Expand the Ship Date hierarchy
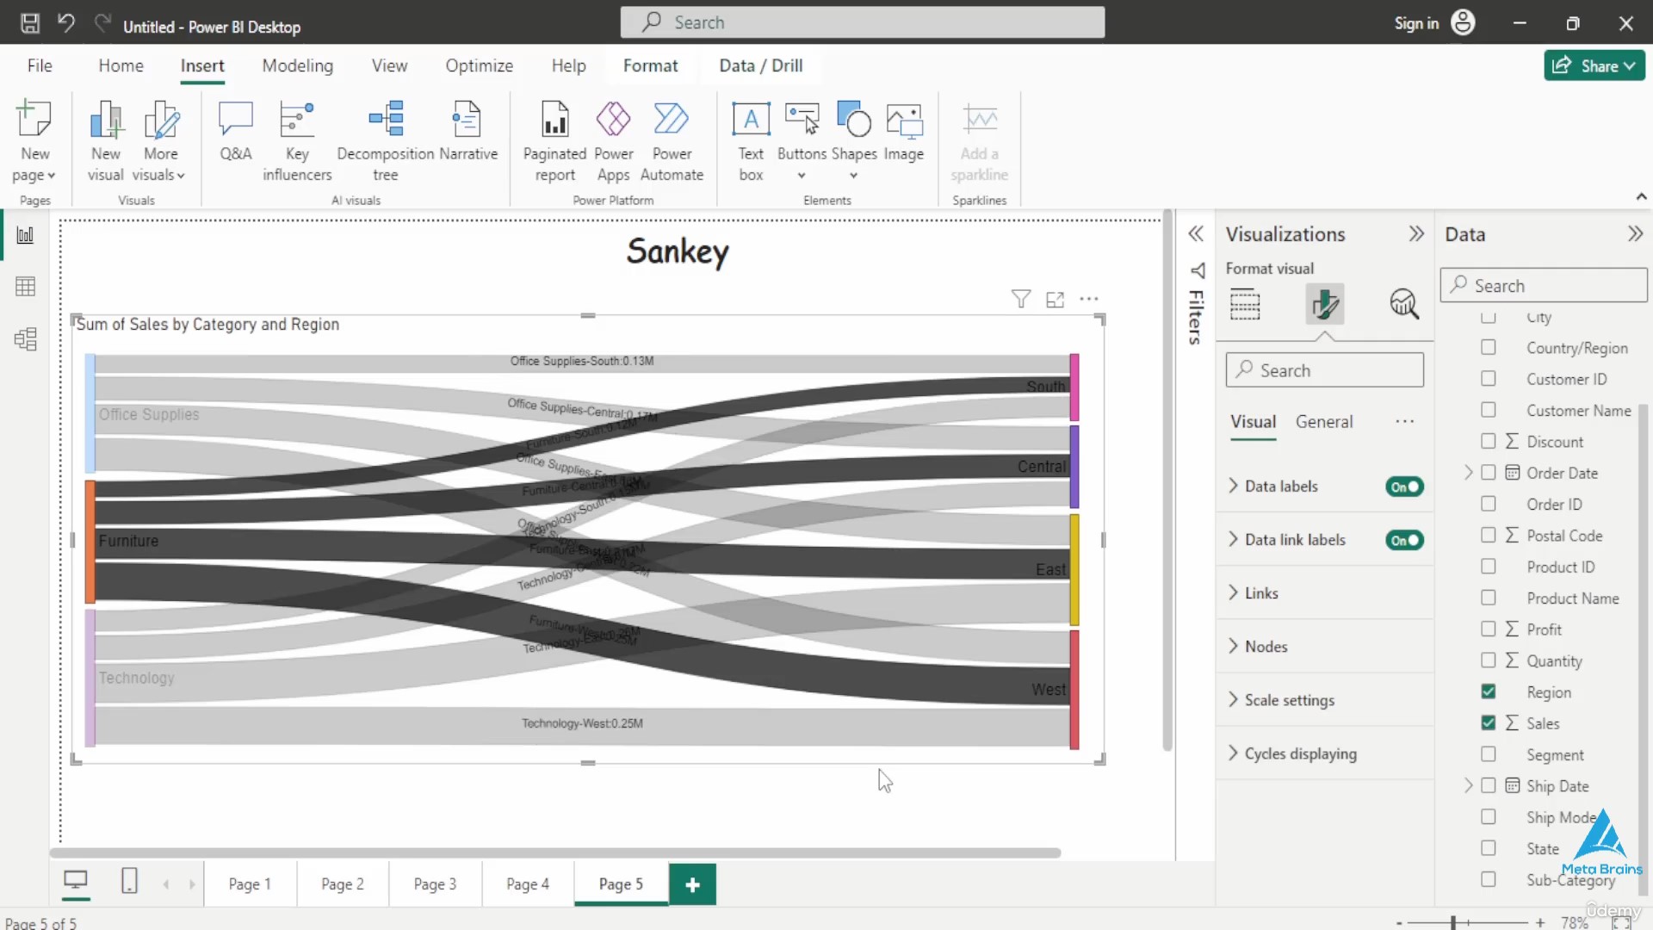The height and width of the screenshot is (930, 1653). pyautogui.click(x=1468, y=785)
